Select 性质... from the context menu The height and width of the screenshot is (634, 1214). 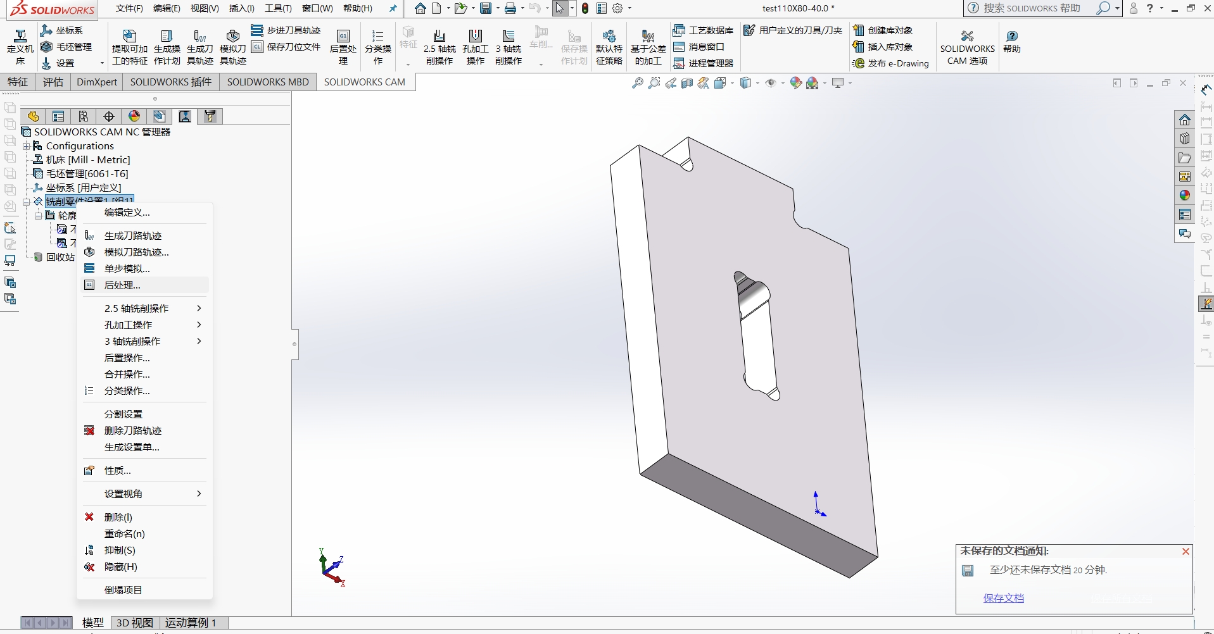coord(117,471)
